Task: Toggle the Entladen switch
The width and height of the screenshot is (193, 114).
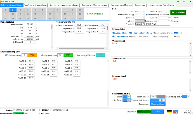Action: [126, 100]
